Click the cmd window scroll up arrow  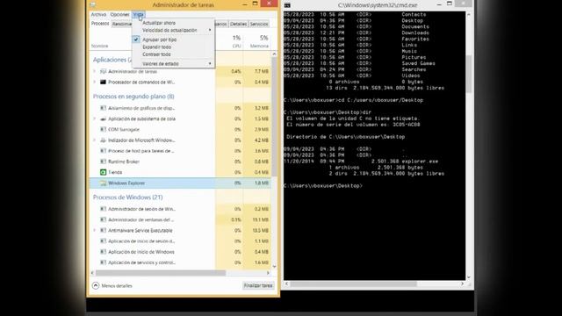tap(468, 15)
